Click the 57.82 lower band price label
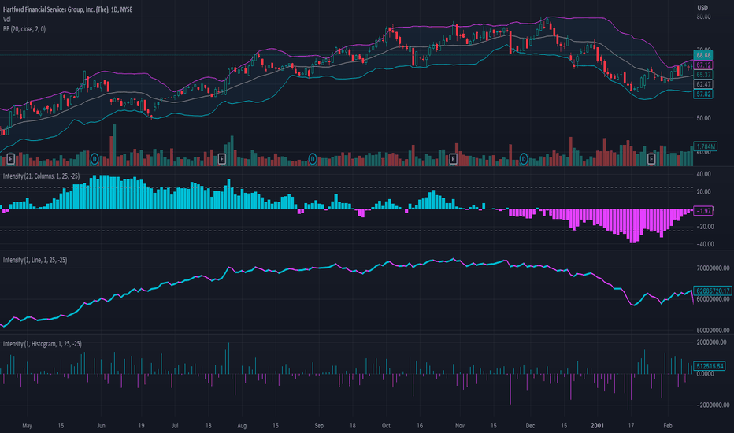 (x=703, y=94)
